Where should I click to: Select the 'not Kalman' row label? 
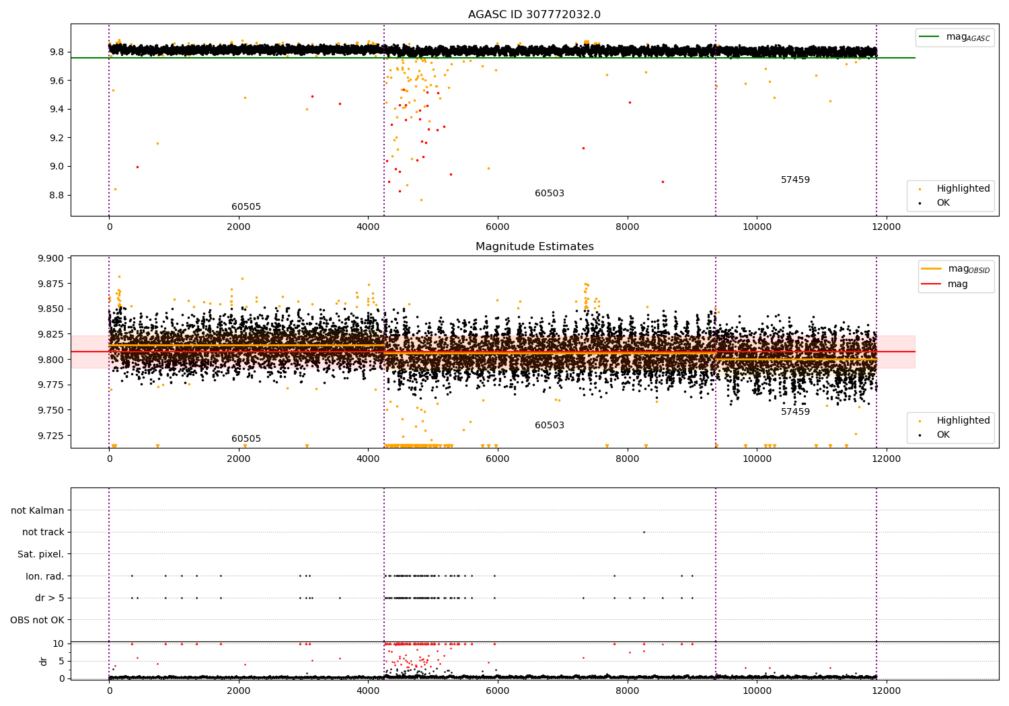click(x=38, y=511)
